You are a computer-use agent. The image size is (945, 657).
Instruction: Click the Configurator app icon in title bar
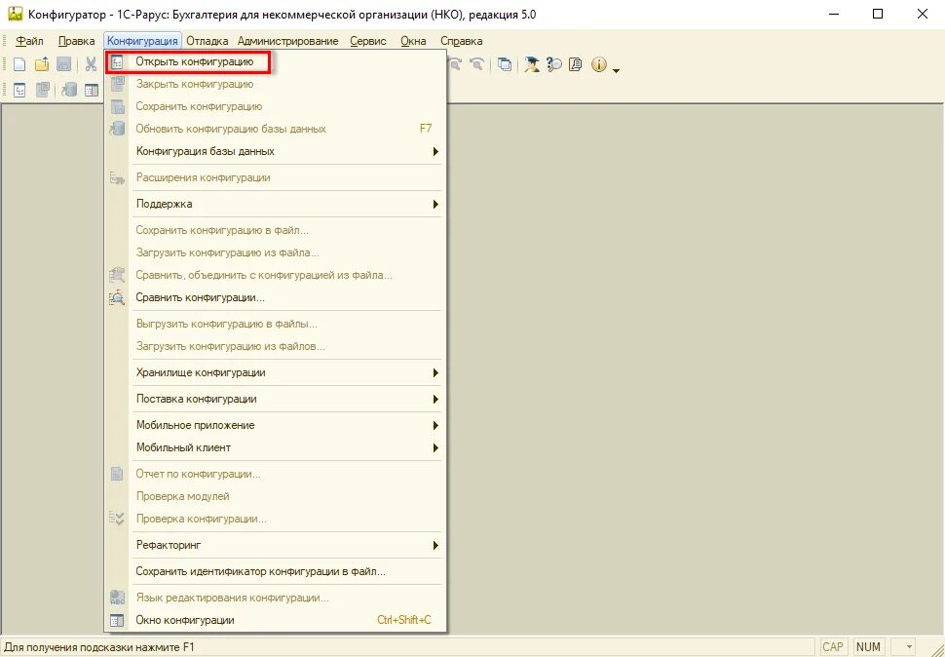click(15, 14)
